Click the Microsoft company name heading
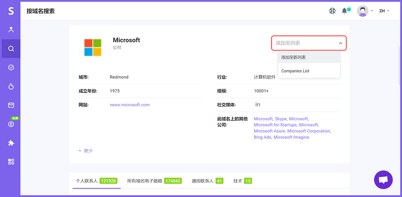402x197 pixels. coord(126,40)
